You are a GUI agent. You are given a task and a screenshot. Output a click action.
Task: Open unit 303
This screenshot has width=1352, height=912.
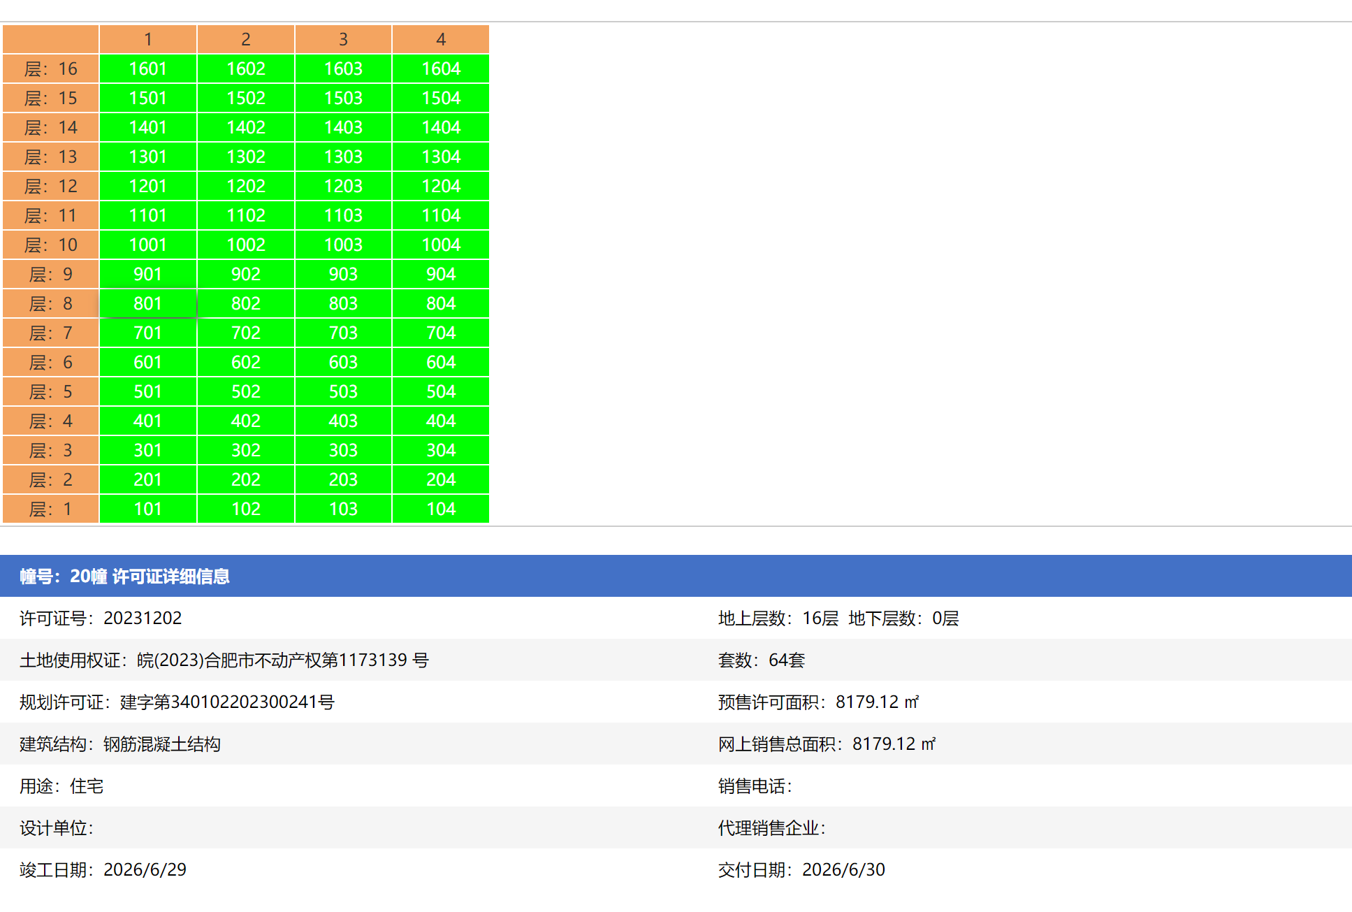[x=343, y=450]
